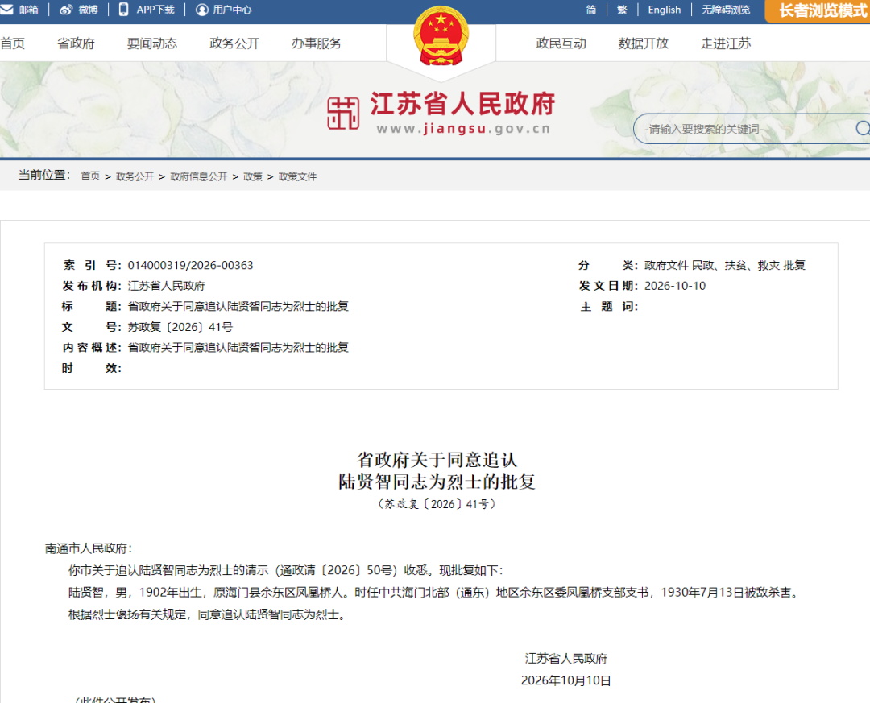870x703 pixels.
Task: Open the 邮箱 mail icon
Action: point(6,10)
